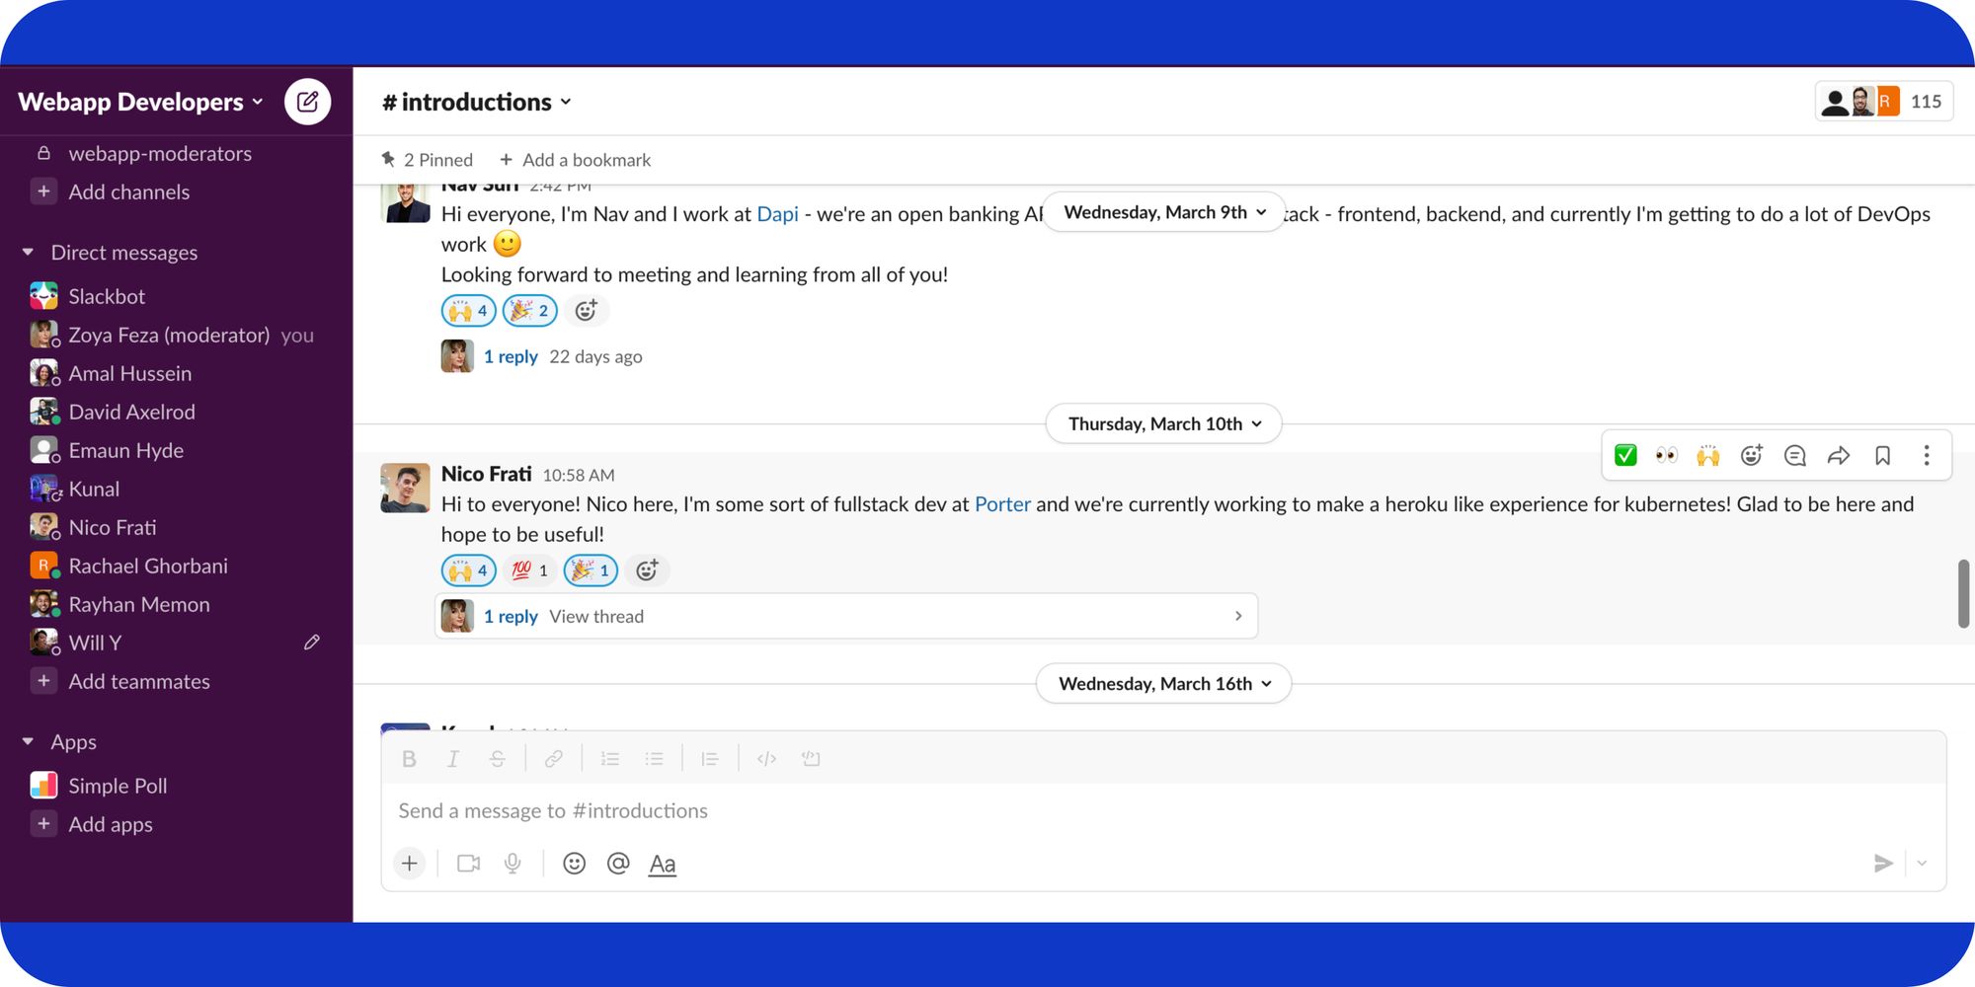1975x987 pixels.
Task: Forward Nico Frati's message
Action: (1839, 455)
